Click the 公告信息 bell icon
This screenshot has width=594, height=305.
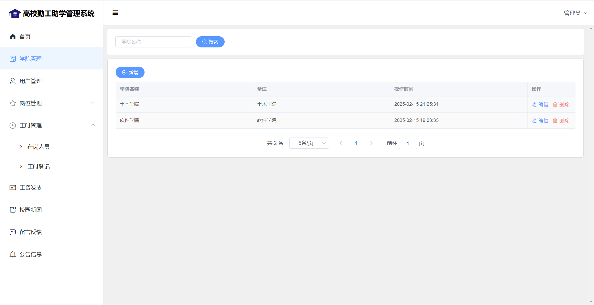[x=13, y=254]
